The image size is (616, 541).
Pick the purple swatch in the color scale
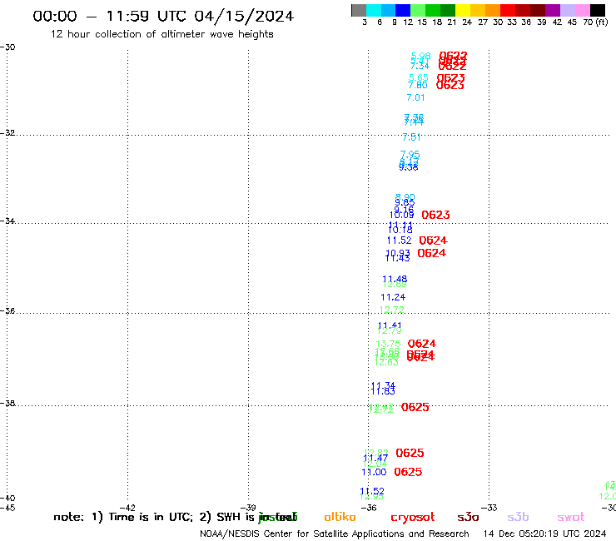click(x=553, y=10)
